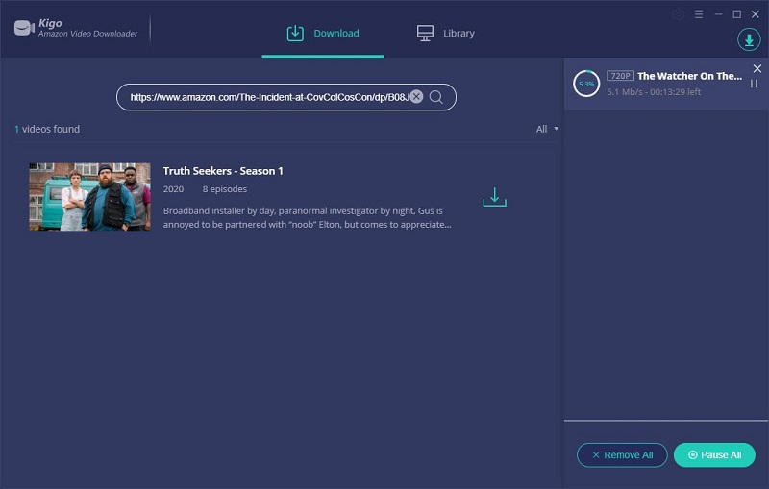
Task: Click Pause All button
Action: (714, 455)
